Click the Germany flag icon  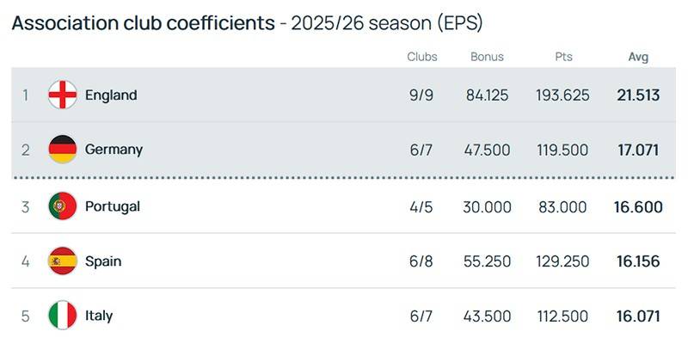[63, 150]
